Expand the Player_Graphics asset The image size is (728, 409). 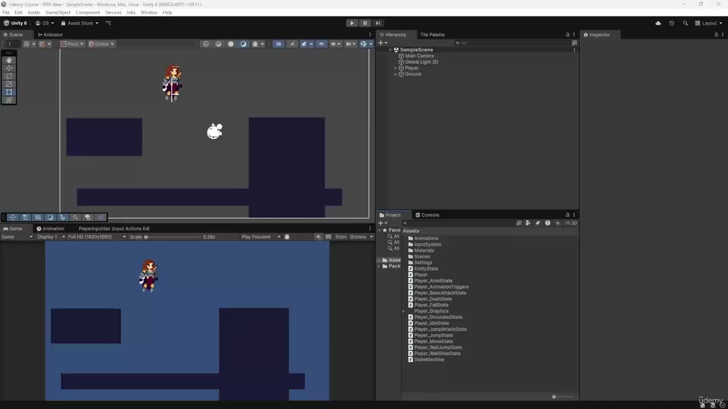404,311
